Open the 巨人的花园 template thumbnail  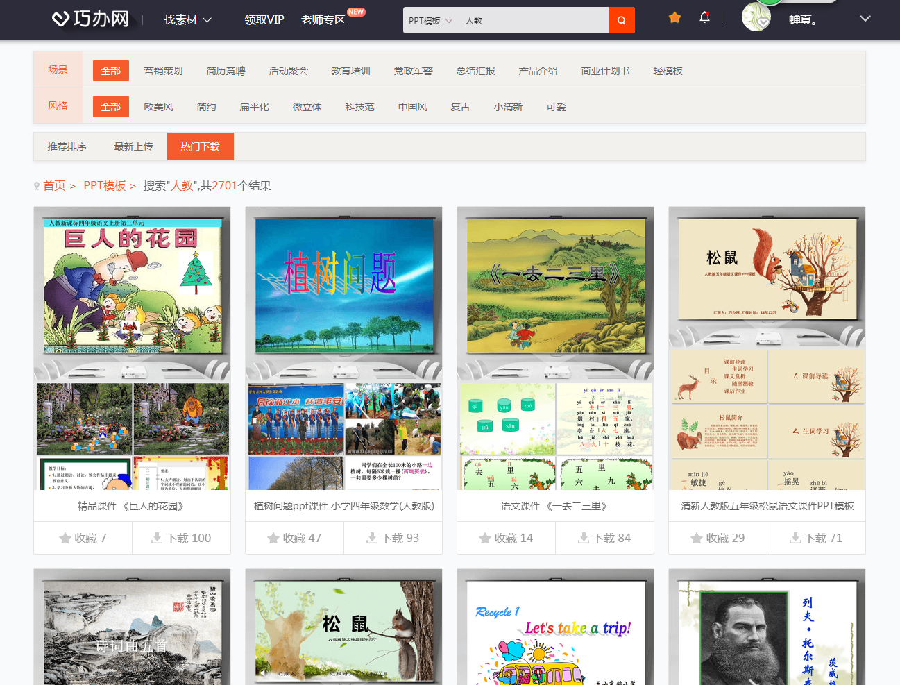point(132,348)
